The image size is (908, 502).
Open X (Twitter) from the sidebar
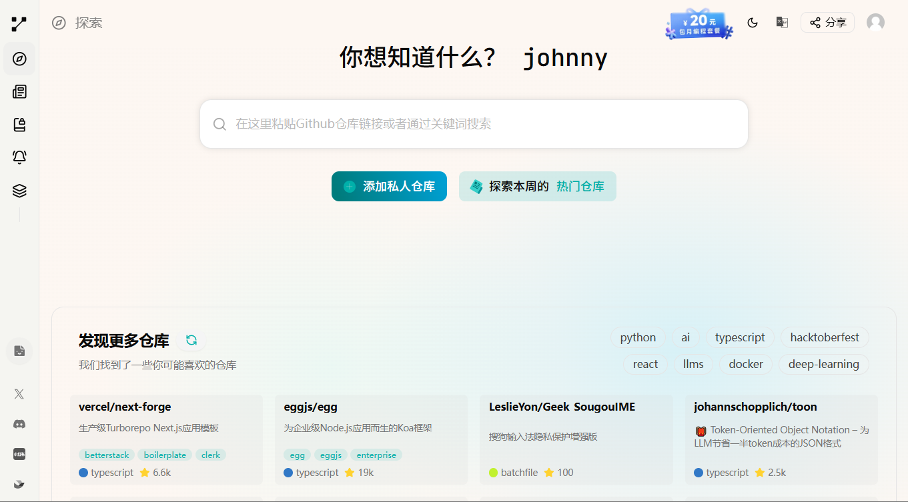tap(19, 394)
